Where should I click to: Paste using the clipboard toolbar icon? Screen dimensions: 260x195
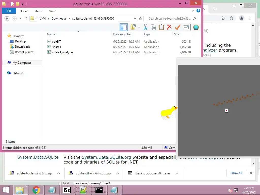161,27
